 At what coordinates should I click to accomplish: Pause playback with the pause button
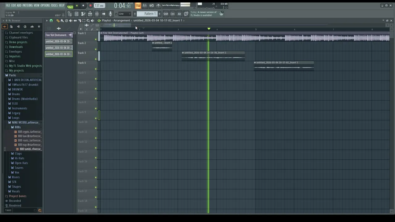[77, 6]
